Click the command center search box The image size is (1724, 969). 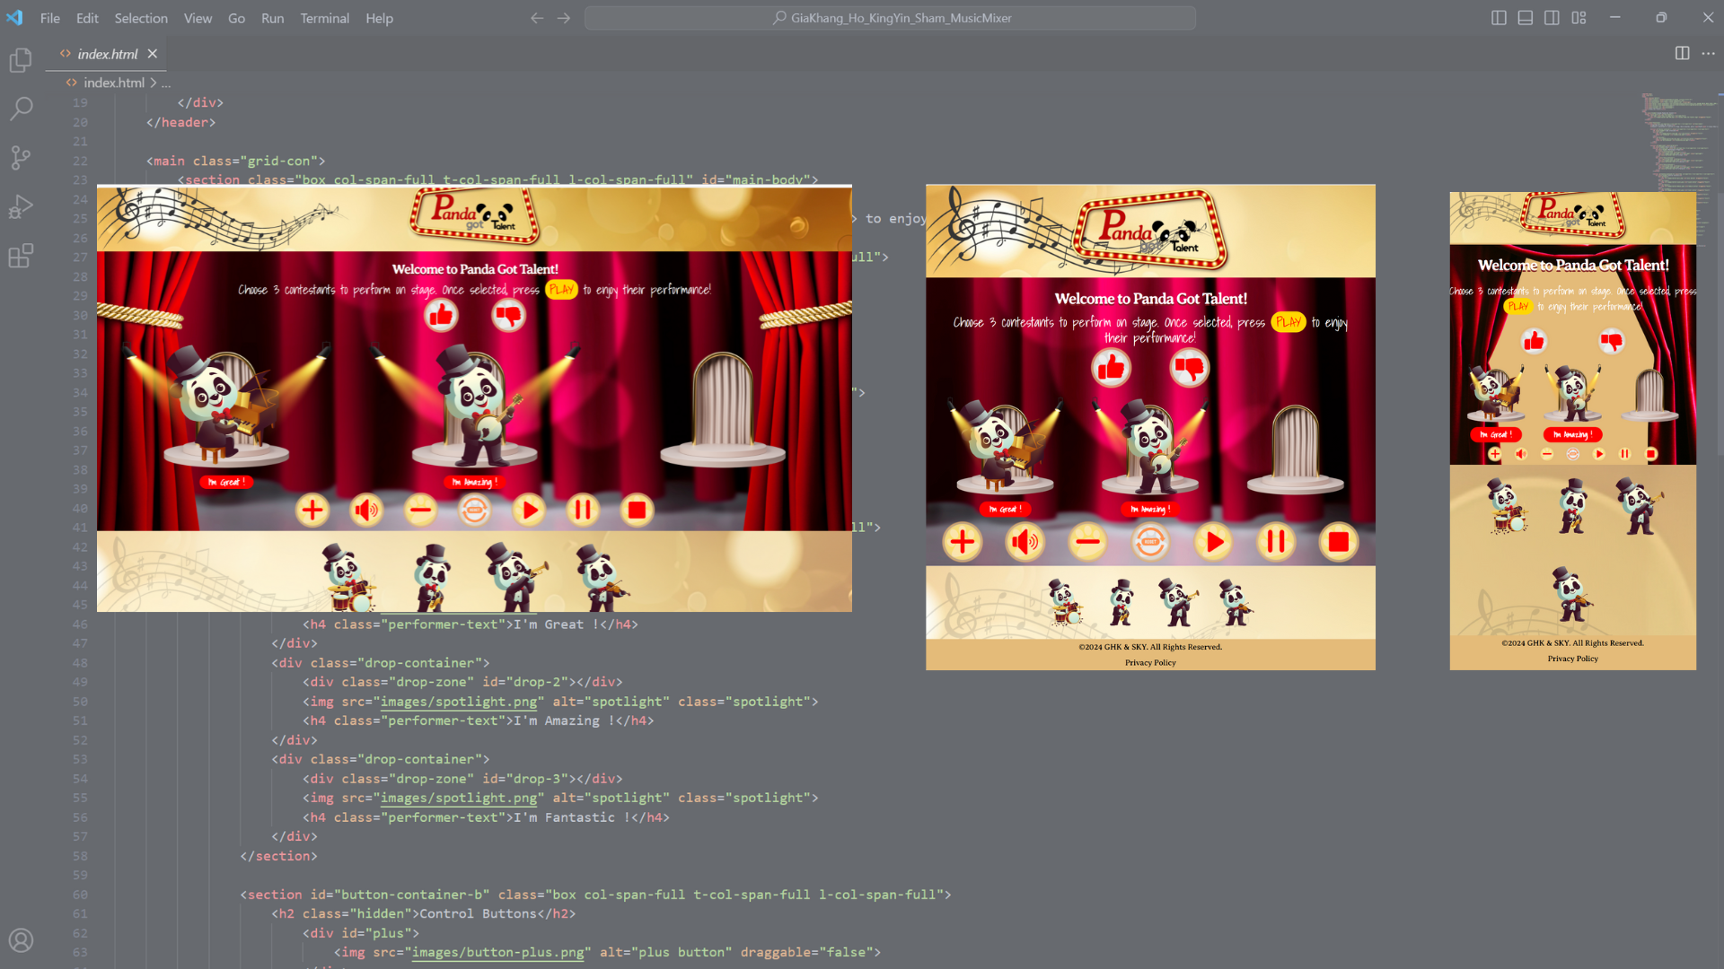point(890,18)
